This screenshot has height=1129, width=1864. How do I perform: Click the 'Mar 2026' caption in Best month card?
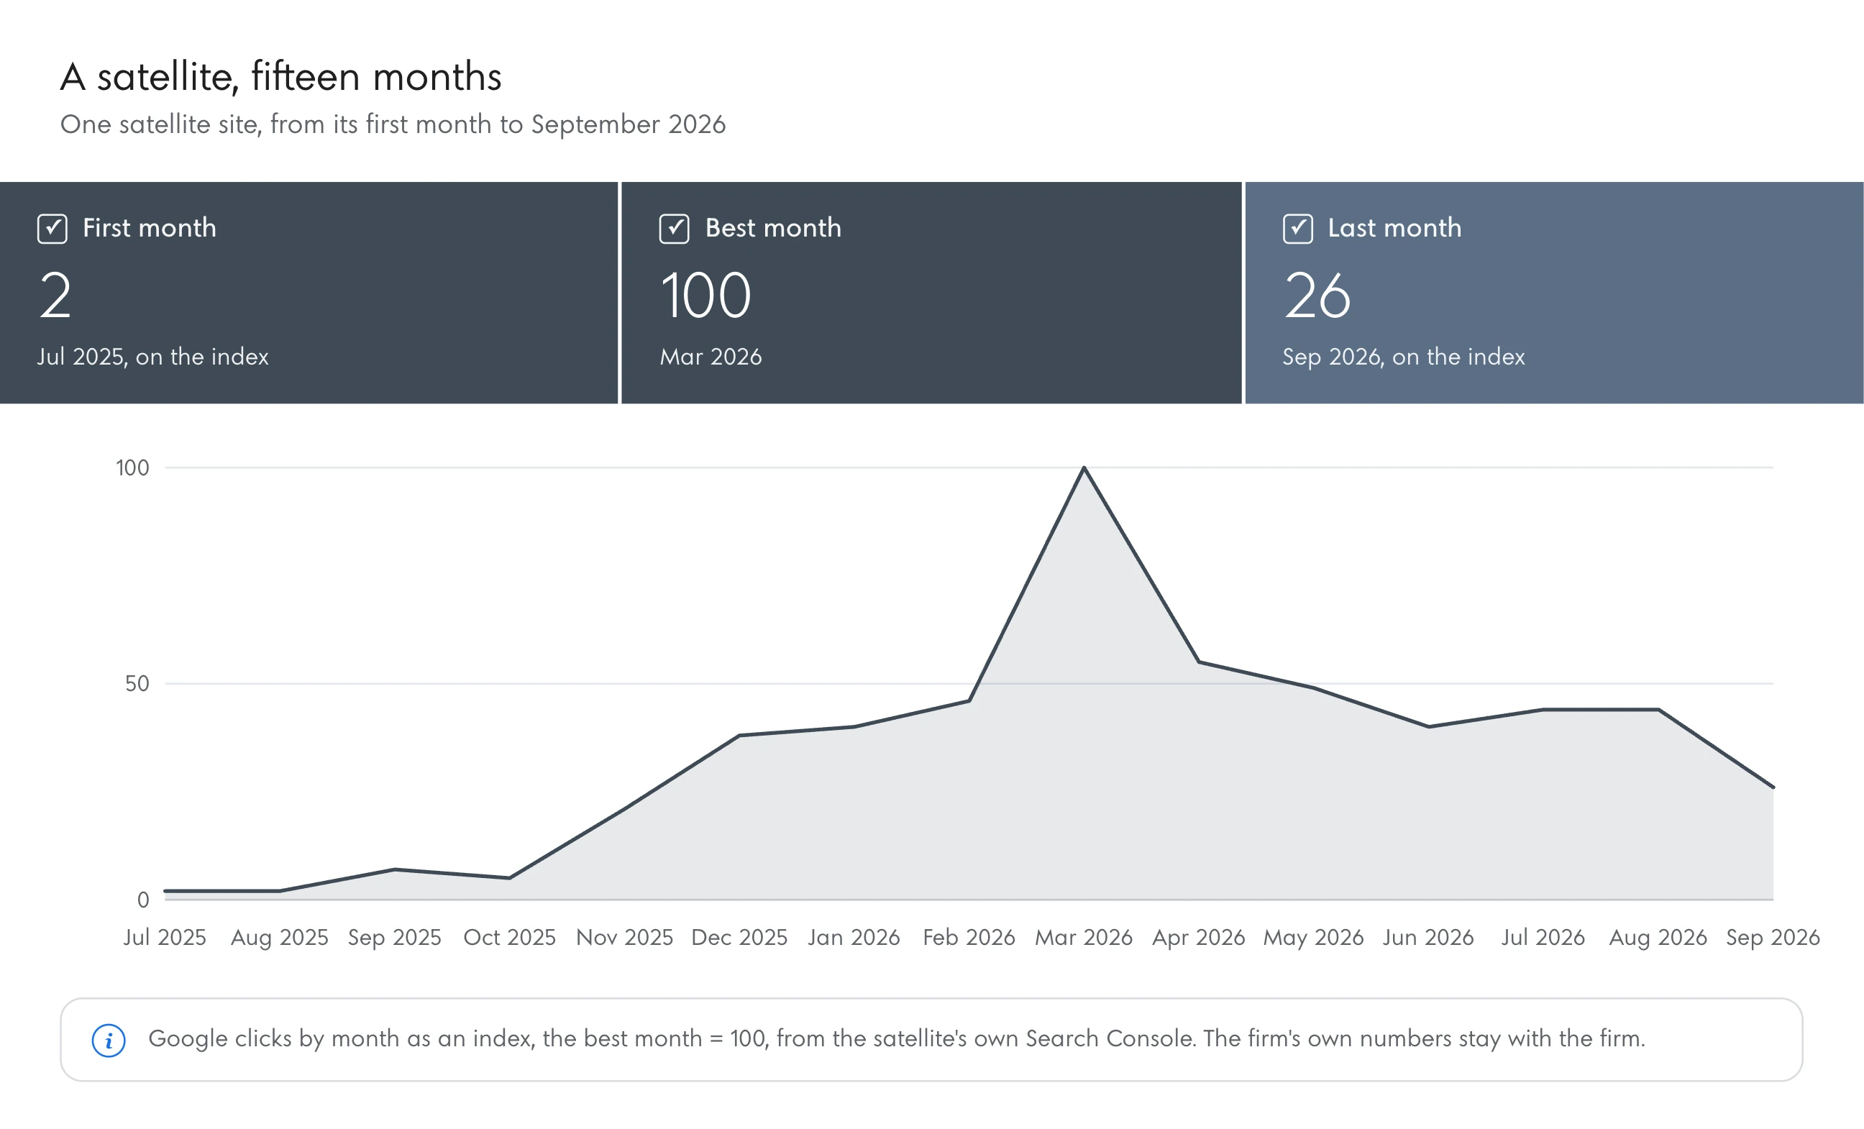pos(711,357)
